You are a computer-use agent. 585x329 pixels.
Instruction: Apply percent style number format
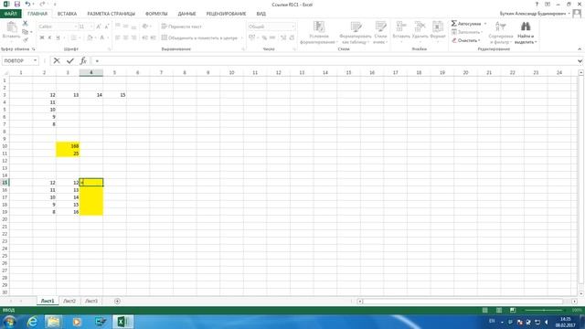264,37
